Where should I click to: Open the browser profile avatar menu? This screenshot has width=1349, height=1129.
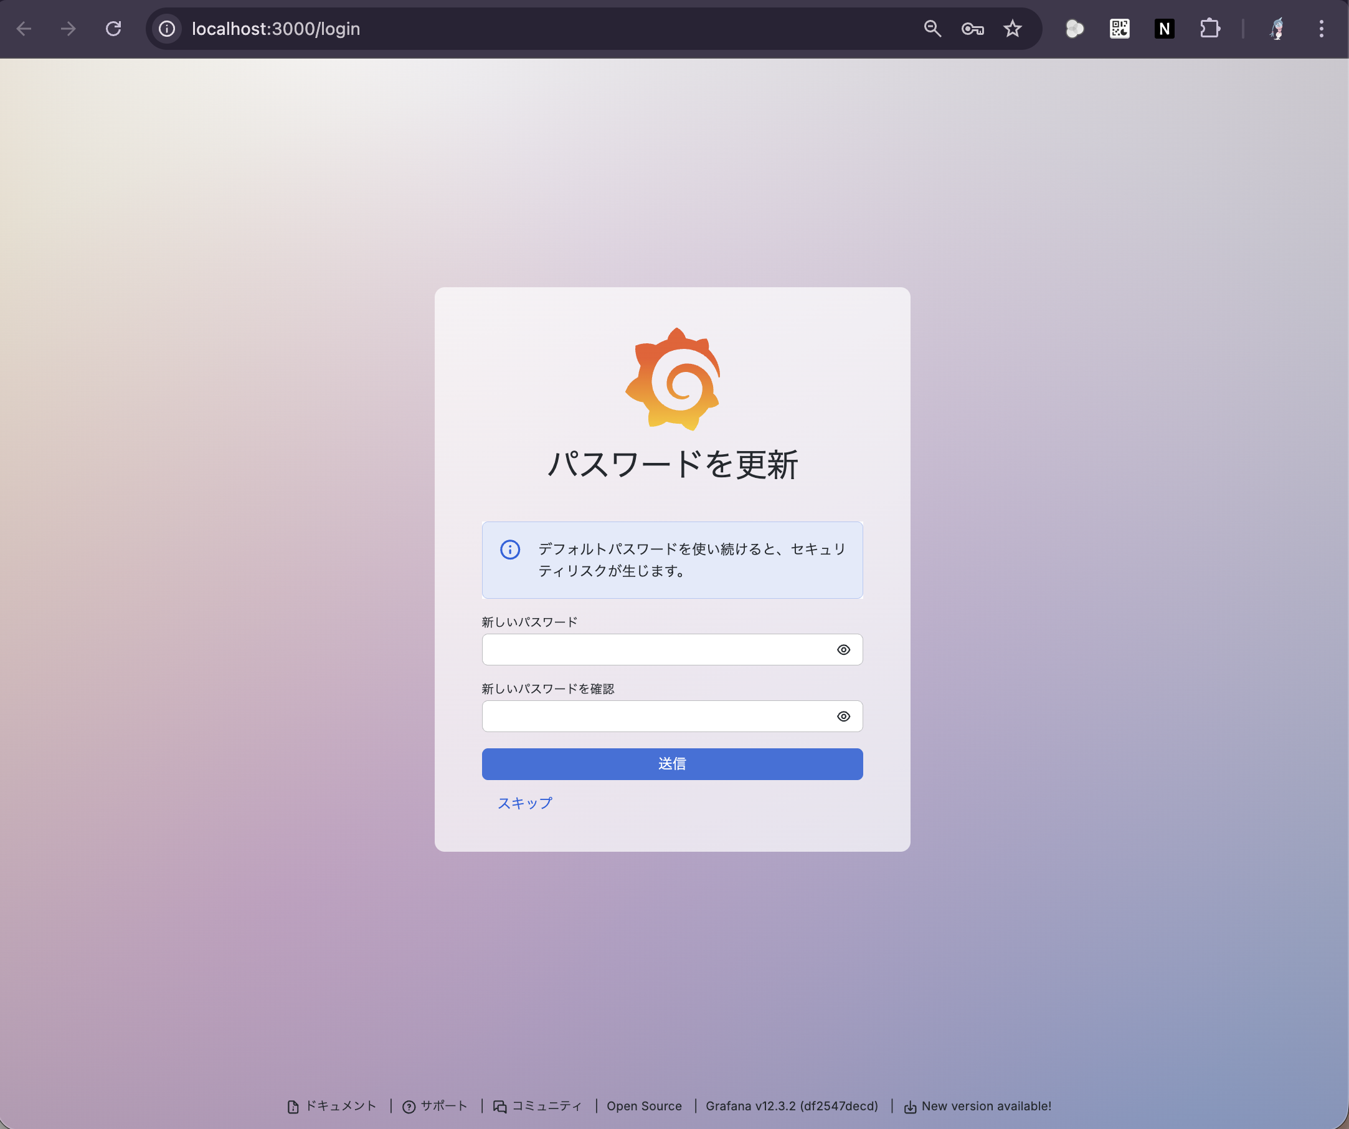1277,28
